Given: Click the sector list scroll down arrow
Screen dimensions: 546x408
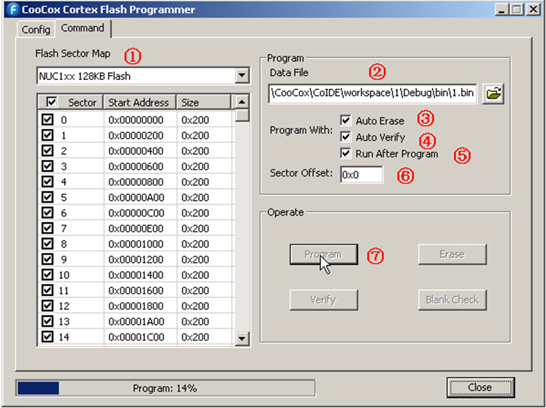Looking at the screenshot, I should click(x=242, y=338).
